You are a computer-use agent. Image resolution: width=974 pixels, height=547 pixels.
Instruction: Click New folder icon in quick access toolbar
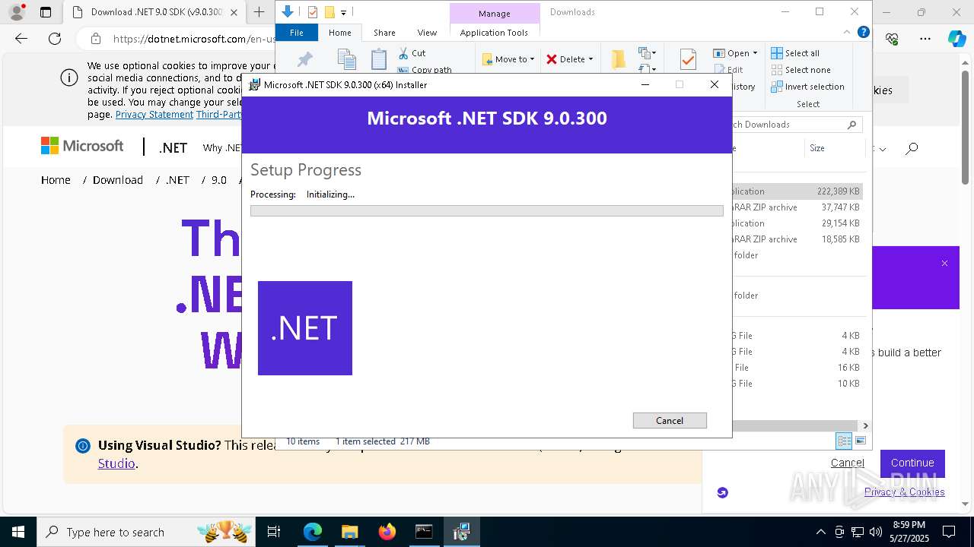point(329,12)
